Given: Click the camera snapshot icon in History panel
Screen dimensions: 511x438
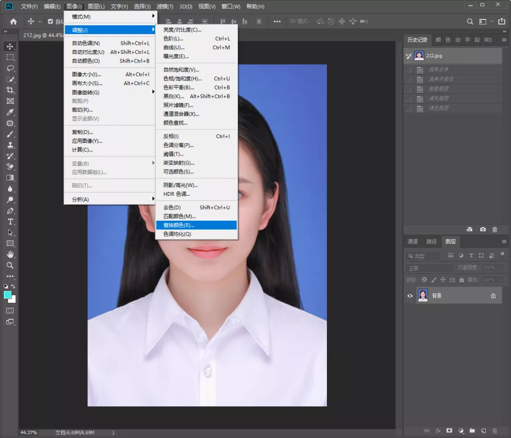Looking at the screenshot, I should click(x=483, y=229).
